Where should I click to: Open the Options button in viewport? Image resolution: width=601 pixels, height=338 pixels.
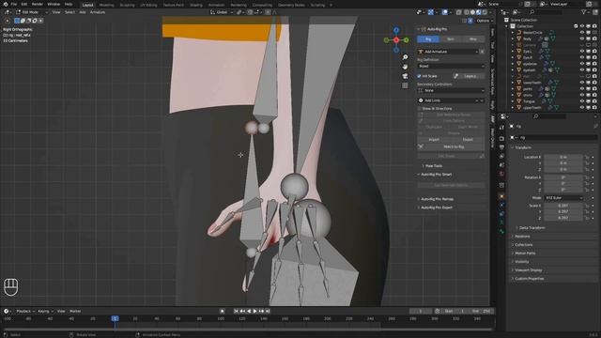tap(485, 21)
